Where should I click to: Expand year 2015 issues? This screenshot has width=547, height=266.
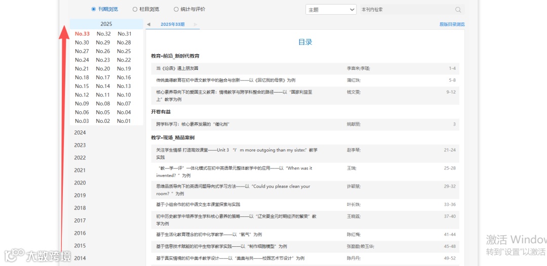point(80,245)
